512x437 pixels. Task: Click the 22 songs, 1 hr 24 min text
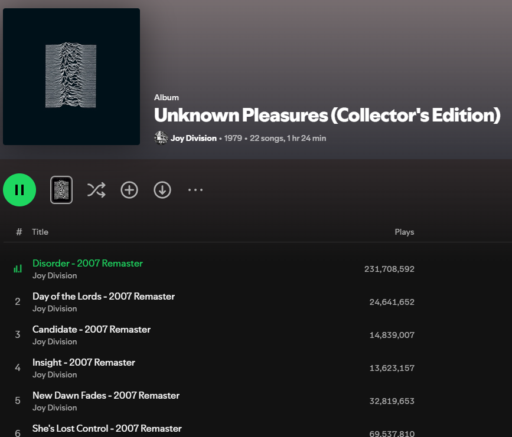pos(288,138)
